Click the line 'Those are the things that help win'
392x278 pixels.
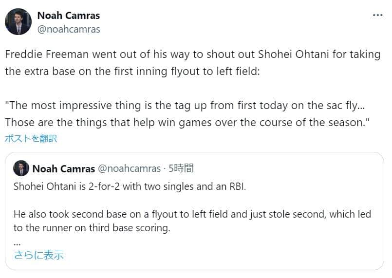click(x=187, y=122)
